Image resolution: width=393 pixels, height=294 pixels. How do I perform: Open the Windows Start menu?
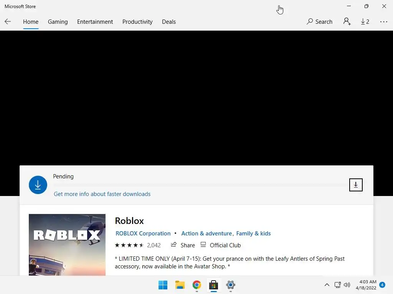pos(163,285)
